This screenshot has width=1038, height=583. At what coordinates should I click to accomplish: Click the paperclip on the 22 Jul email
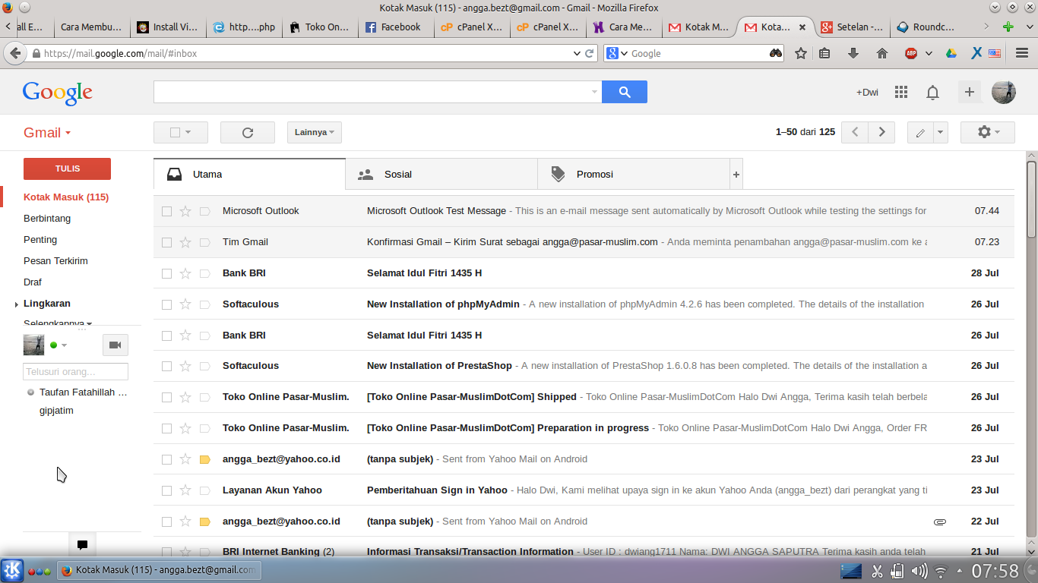coord(940,522)
